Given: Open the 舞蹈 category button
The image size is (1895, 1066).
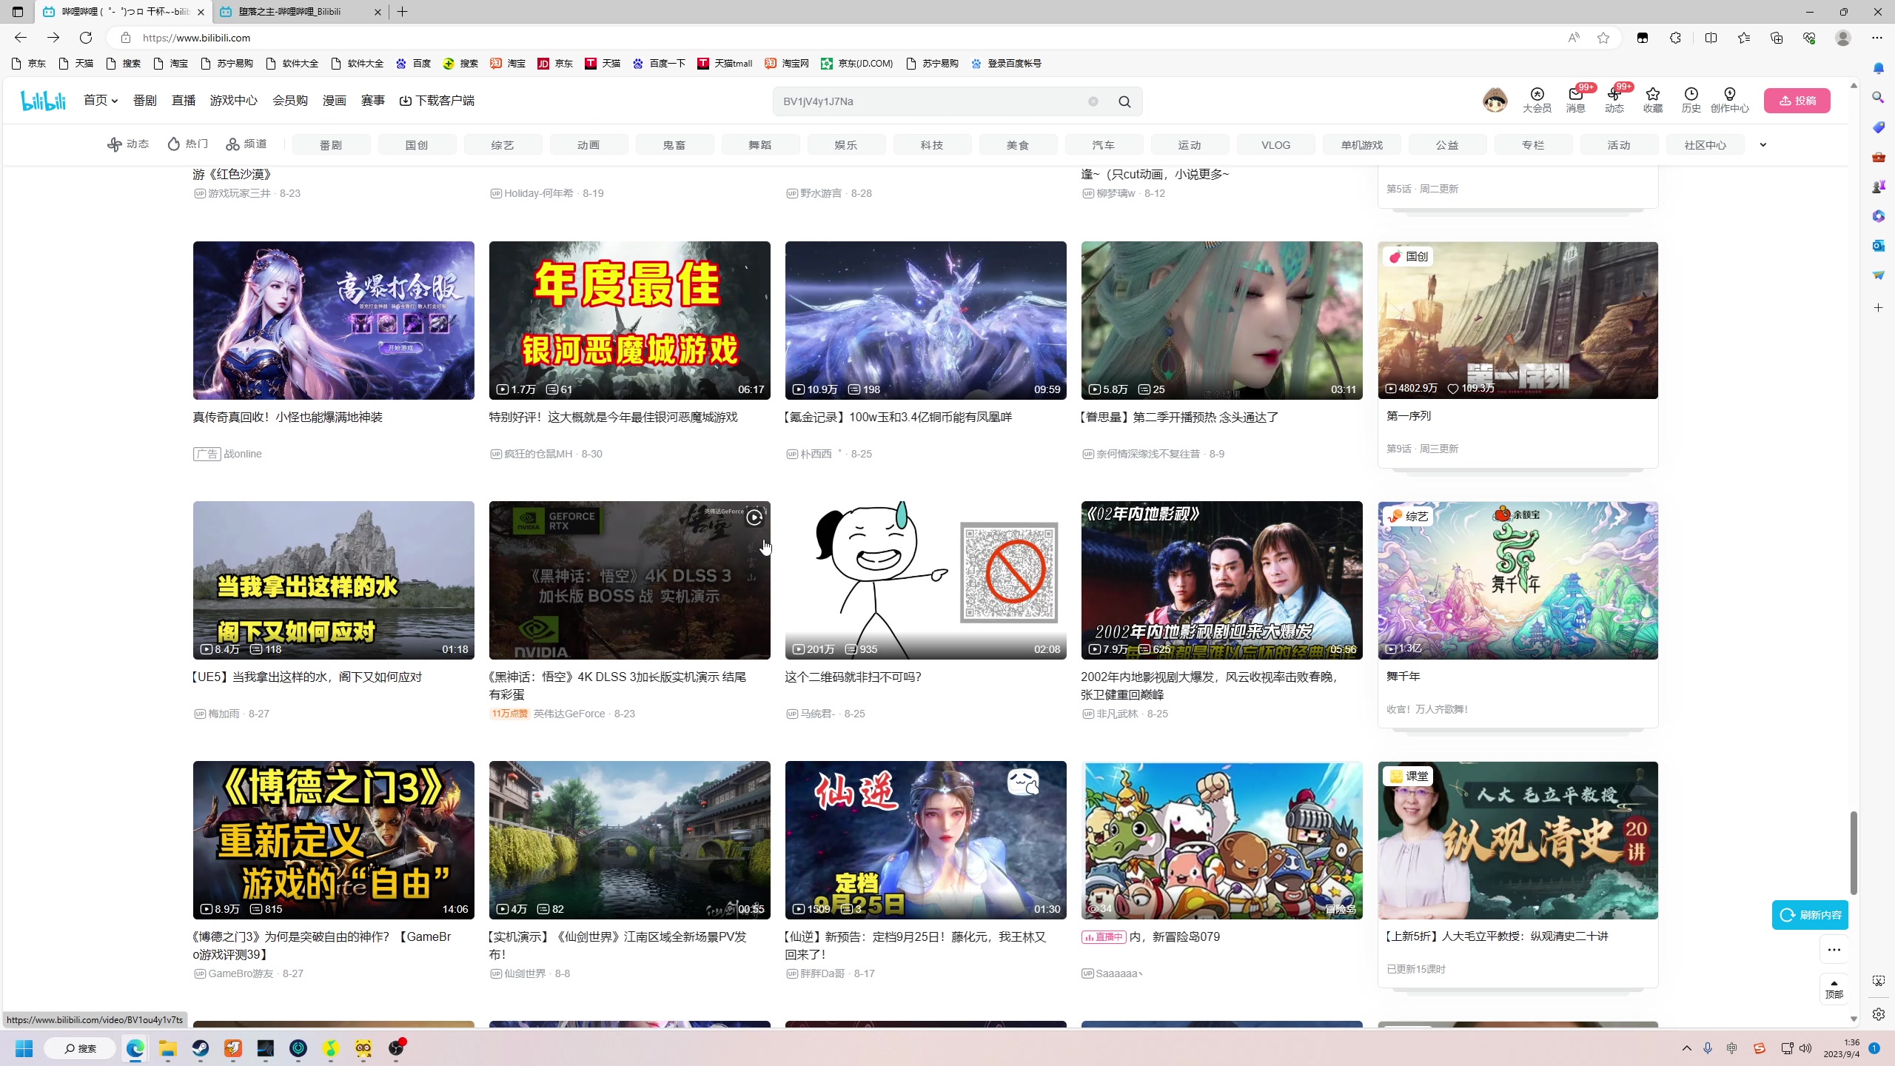Looking at the screenshot, I should click(760, 145).
